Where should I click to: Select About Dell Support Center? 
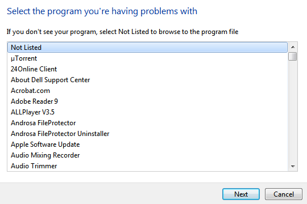[x=147, y=80]
